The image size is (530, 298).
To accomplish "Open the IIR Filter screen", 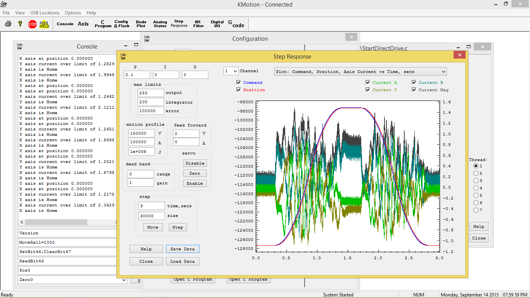I will [199, 24].
